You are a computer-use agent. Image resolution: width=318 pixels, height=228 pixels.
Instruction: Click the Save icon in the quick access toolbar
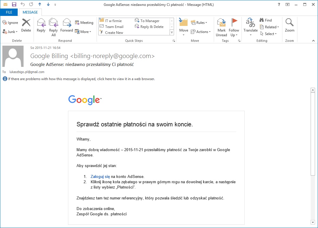[x=14, y=4]
